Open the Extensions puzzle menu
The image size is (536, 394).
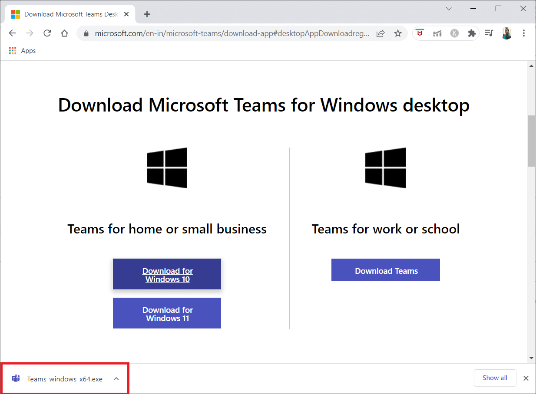pos(472,33)
